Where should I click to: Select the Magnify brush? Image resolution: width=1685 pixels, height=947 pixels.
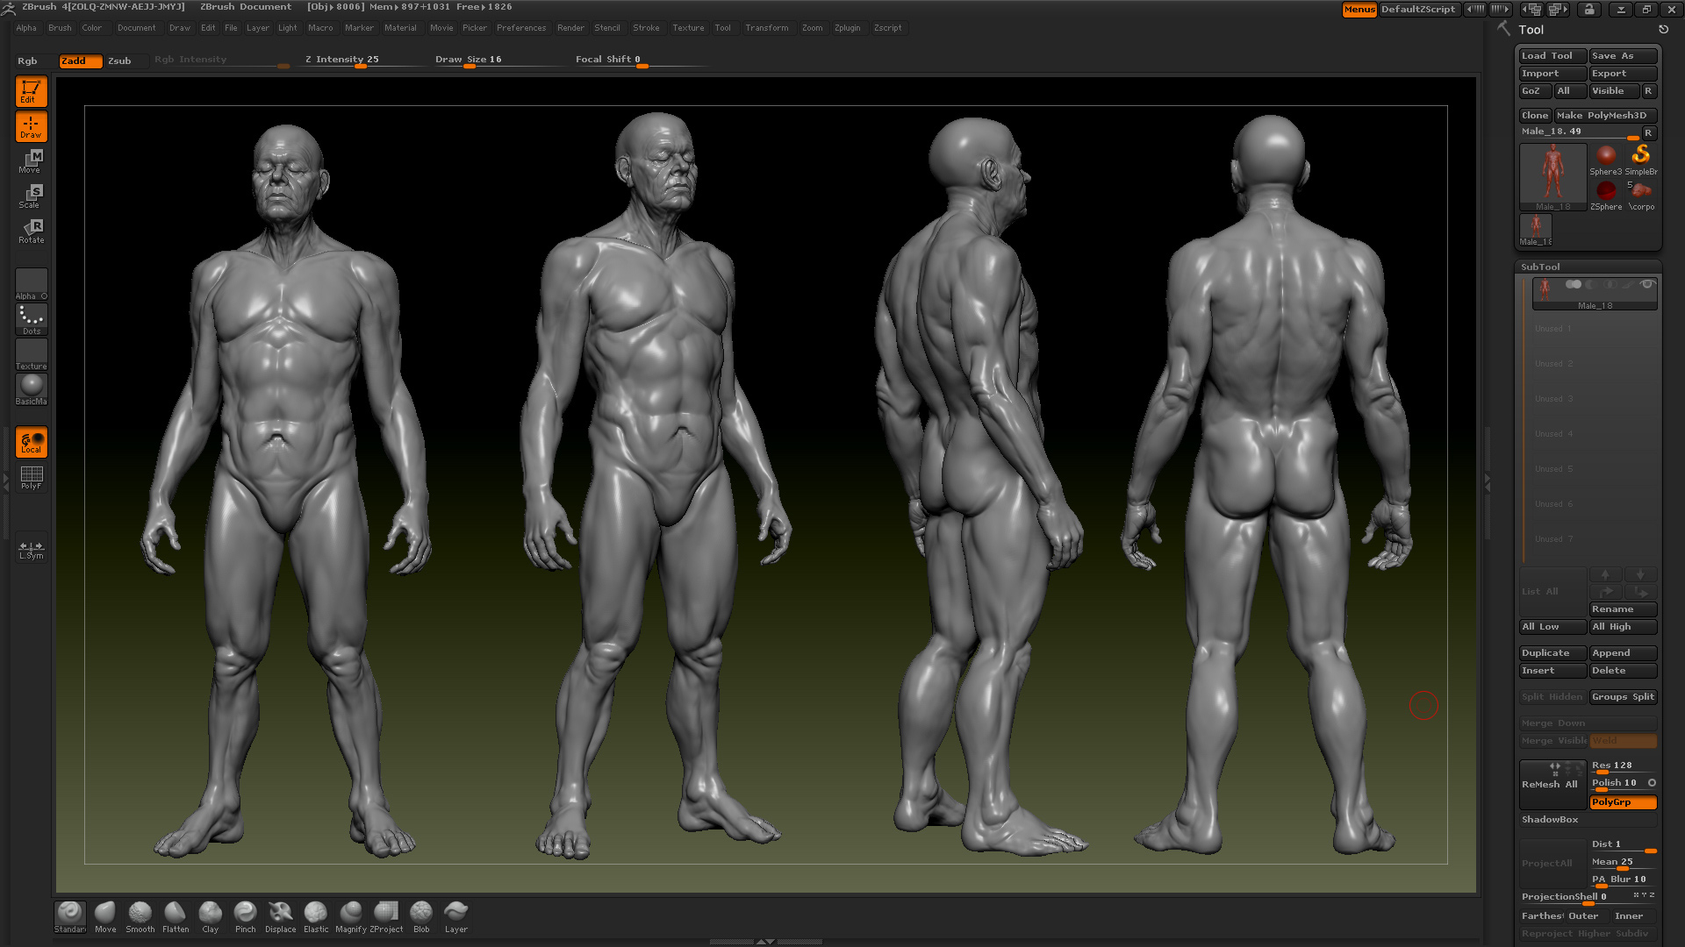[x=351, y=916]
